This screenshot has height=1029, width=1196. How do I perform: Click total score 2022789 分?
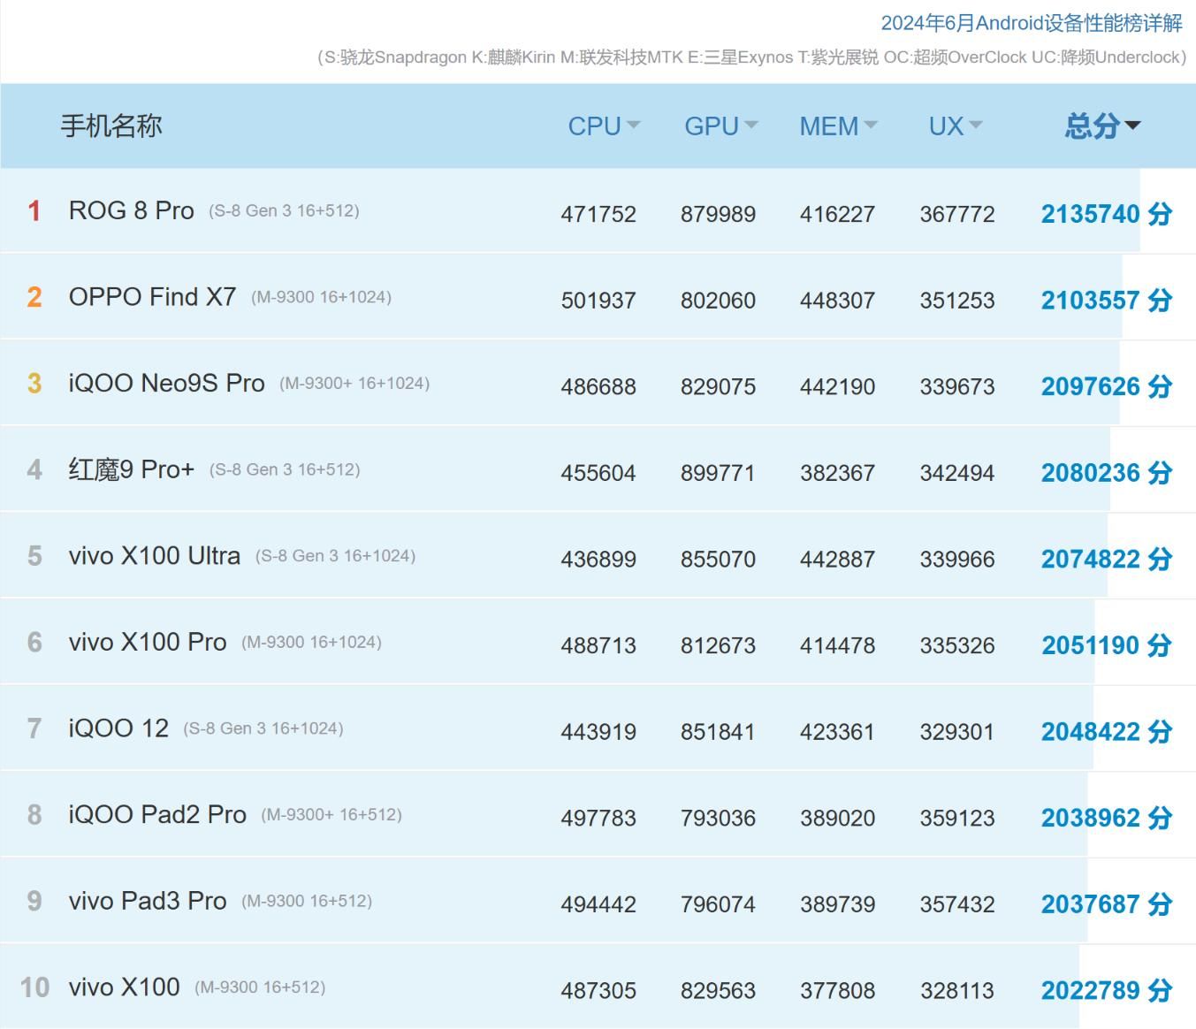click(x=1107, y=990)
